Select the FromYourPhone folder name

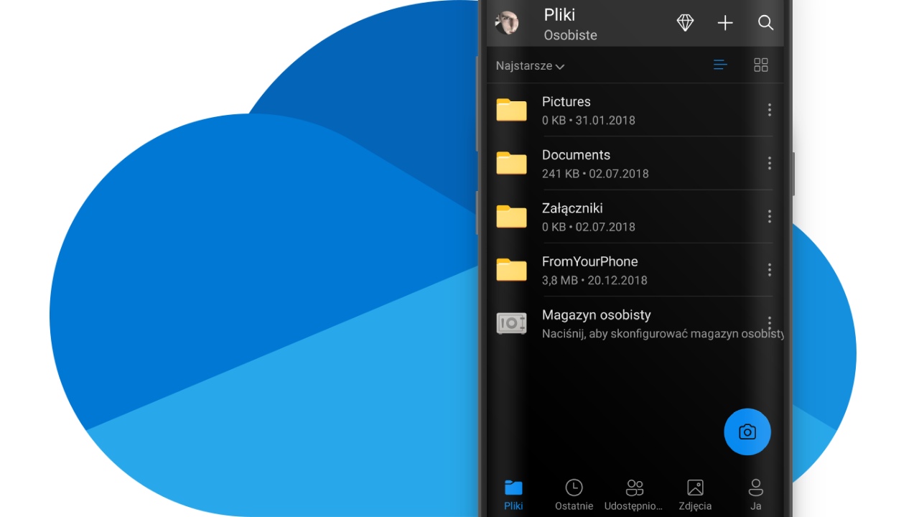[590, 261]
